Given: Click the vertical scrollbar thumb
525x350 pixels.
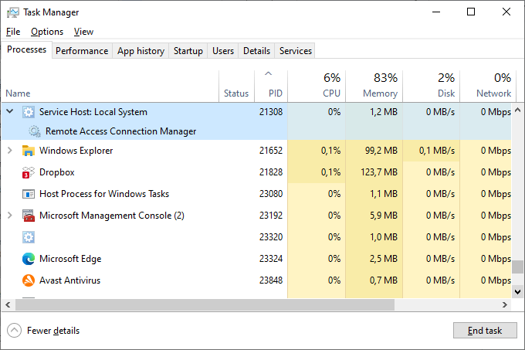Looking at the screenshot, I should [x=517, y=267].
